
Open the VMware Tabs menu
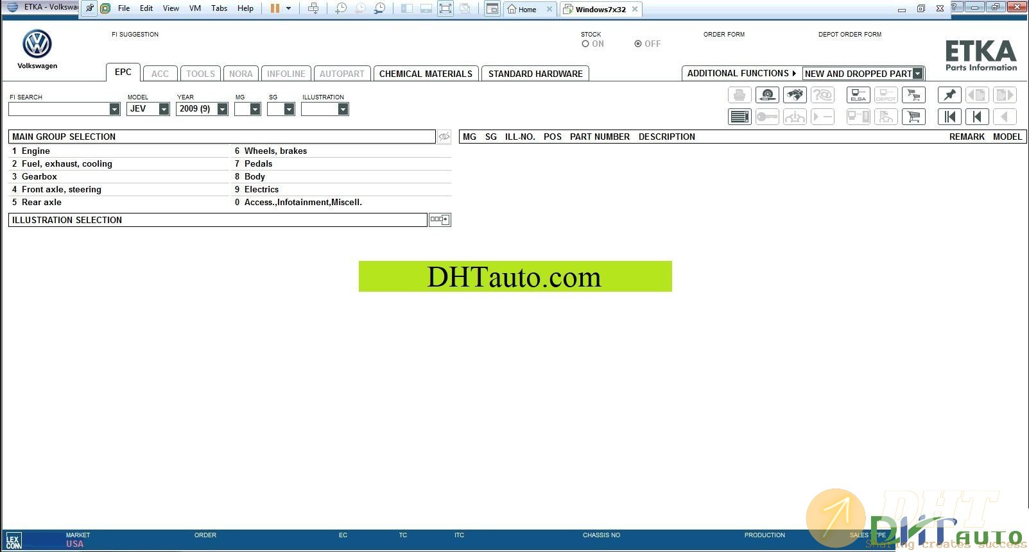219,8
